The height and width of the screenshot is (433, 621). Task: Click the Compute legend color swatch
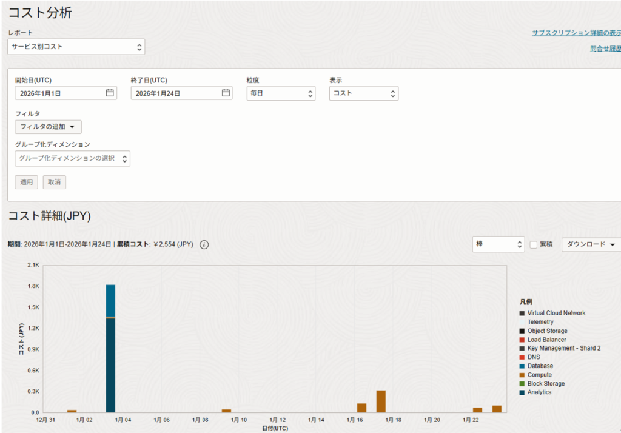point(522,375)
